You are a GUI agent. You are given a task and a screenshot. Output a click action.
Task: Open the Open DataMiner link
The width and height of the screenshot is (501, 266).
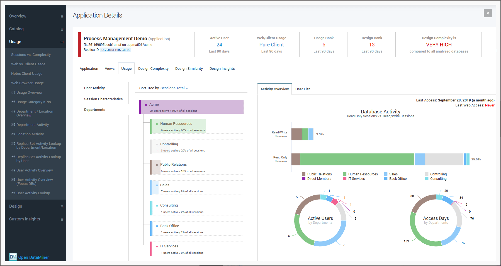(x=33, y=257)
